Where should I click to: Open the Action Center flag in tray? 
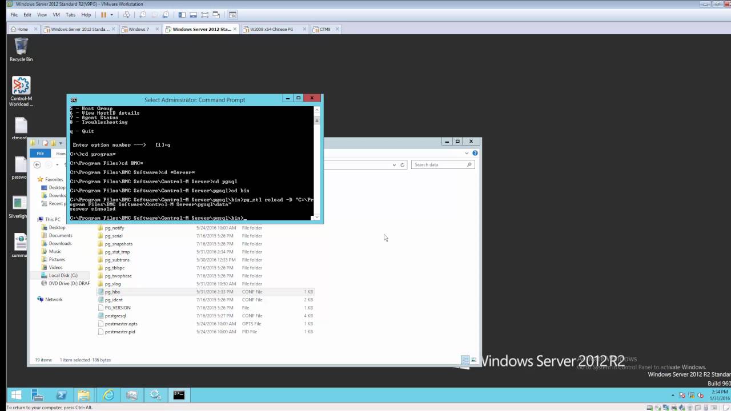click(681, 395)
